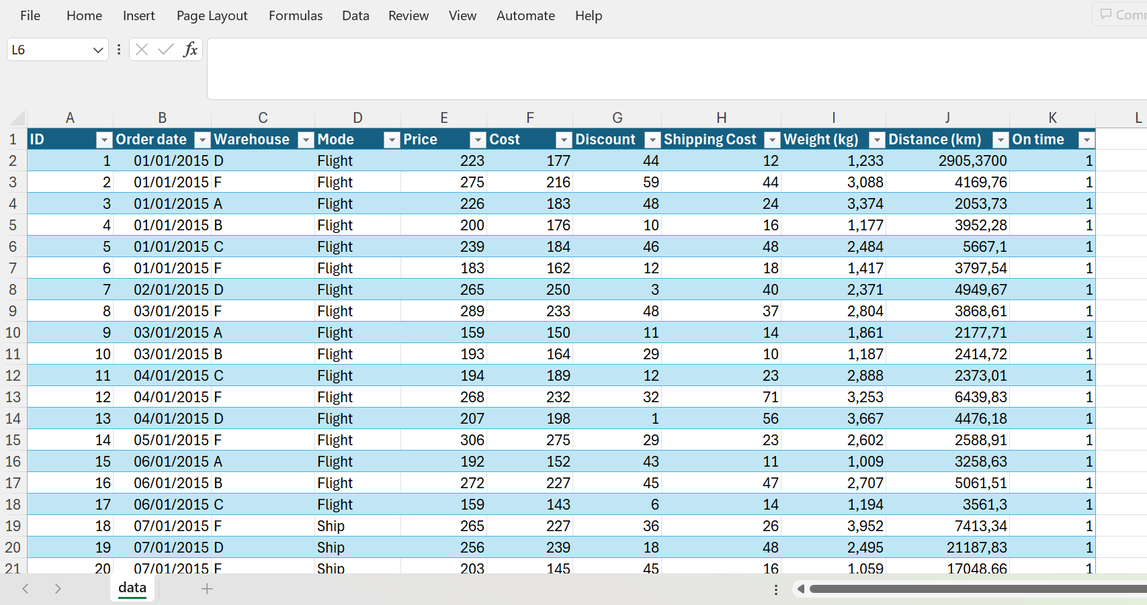The height and width of the screenshot is (605, 1147).
Task: Open the Formulas ribbon tab
Action: click(296, 15)
